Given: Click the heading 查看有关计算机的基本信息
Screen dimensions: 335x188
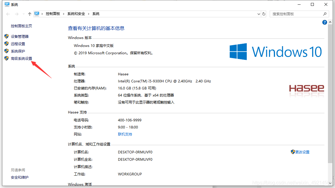Looking at the screenshot, I should point(96,28).
